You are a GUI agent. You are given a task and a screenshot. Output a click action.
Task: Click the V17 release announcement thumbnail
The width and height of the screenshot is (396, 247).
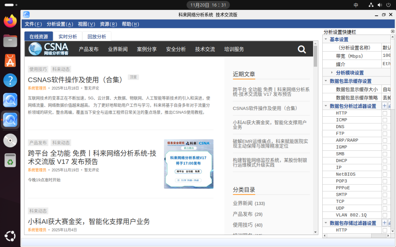coord(188,164)
